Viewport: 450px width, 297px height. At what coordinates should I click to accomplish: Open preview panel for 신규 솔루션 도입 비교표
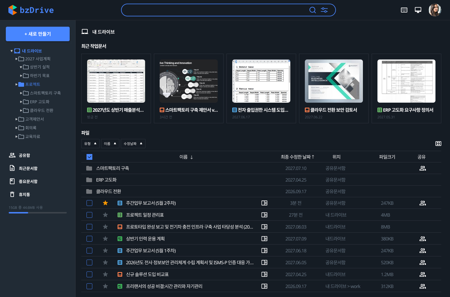[264, 274]
